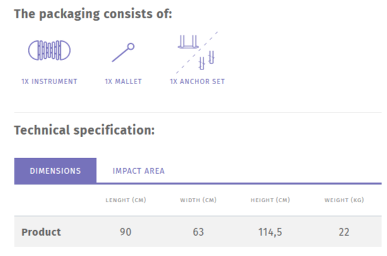
Task: Click the divider line above Technical specification
Action: click(x=197, y=113)
